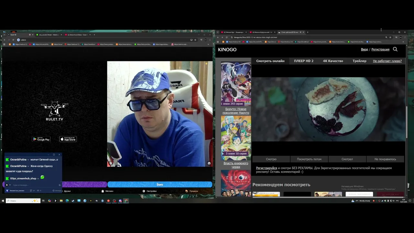This screenshot has height=233, width=414.
Task: Switch to the ПЛЕЕР HD 2 tab
Action: 303,61
